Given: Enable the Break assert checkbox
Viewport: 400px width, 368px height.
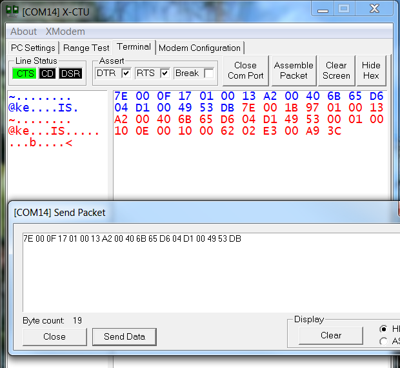Looking at the screenshot, I should point(208,73).
